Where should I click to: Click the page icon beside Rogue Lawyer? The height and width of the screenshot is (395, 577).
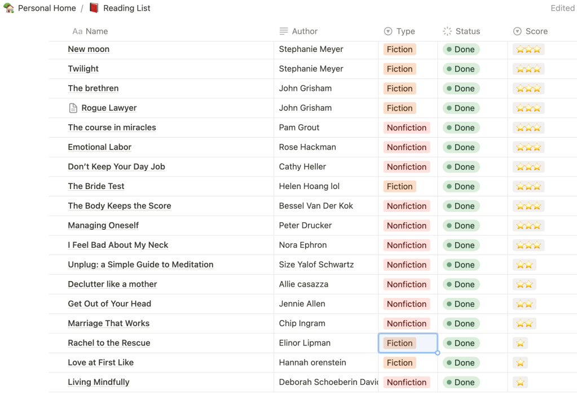73,108
